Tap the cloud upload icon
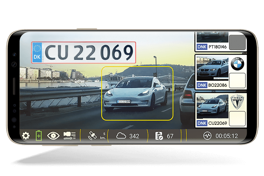 (x=121, y=136)
